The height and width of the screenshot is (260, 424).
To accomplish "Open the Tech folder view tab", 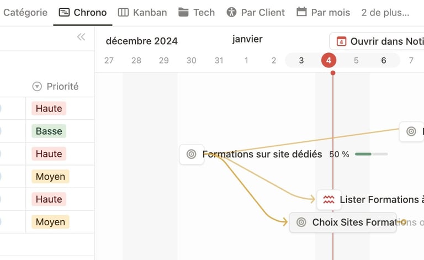I will pos(197,13).
